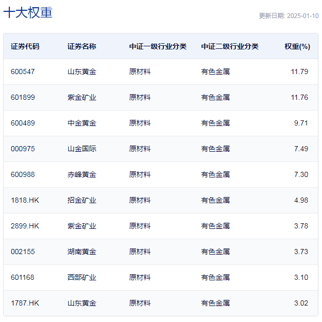Click weight value 3.78
Image resolution: width=322 pixels, height=322 pixels.
click(301, 226)
